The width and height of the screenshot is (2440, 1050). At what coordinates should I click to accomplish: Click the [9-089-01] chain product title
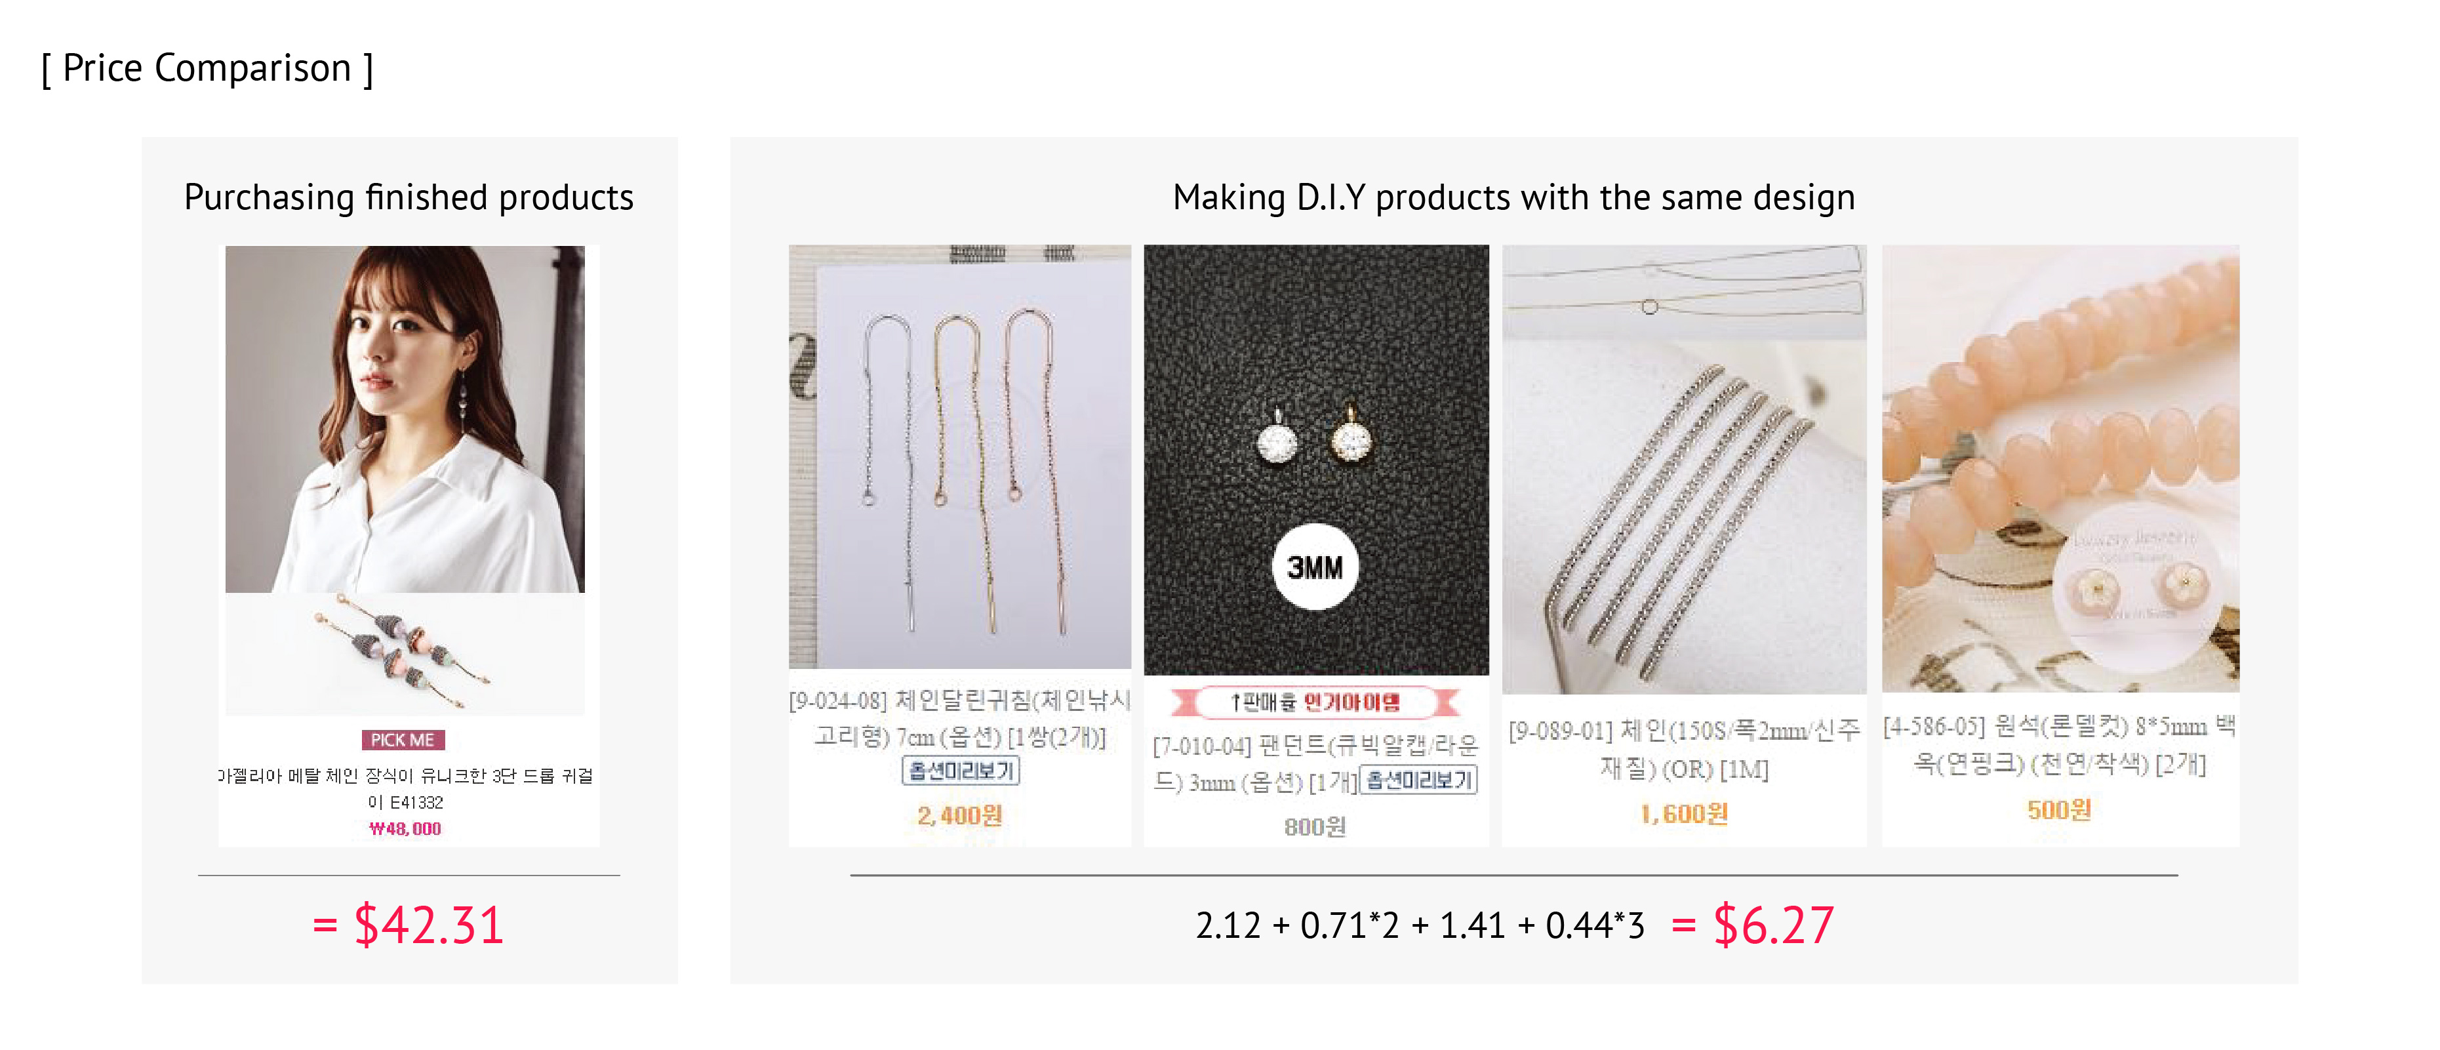coord(1684,749)
